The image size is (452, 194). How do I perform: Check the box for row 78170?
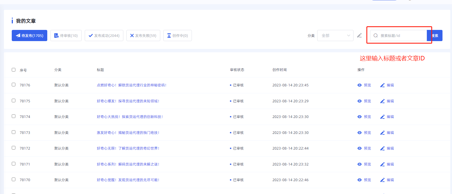coord(13,179)
